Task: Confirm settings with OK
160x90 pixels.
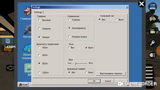Action: [x=94, y=81]
